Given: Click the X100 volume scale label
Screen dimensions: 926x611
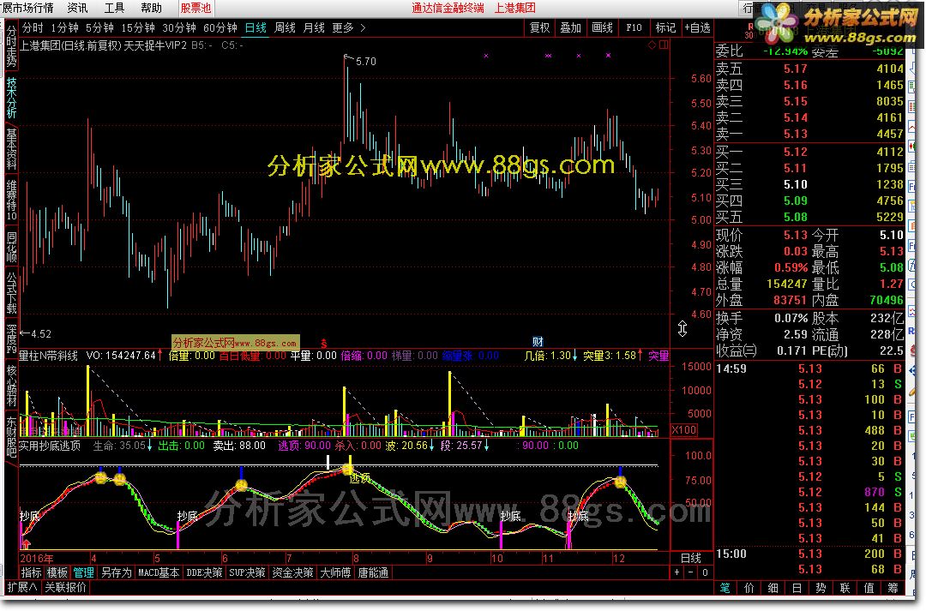Looking at the screenshot, I should click(x=684, y=430).
